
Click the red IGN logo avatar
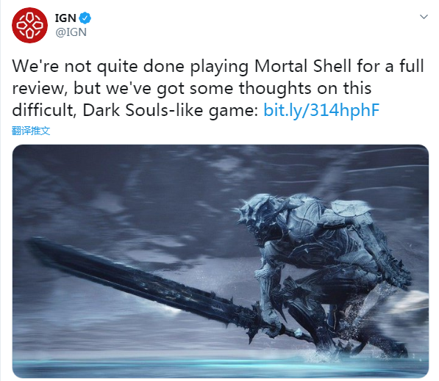(x=29, y=25)
